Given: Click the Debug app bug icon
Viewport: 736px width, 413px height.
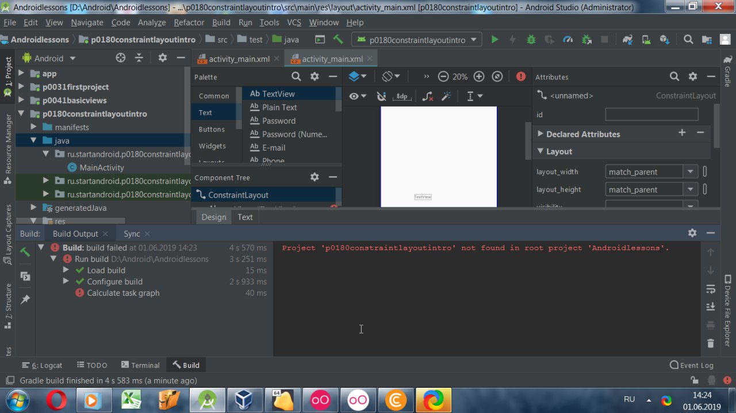Looking at the screenshot, I should pyautogui.click(x=531, y=40).
